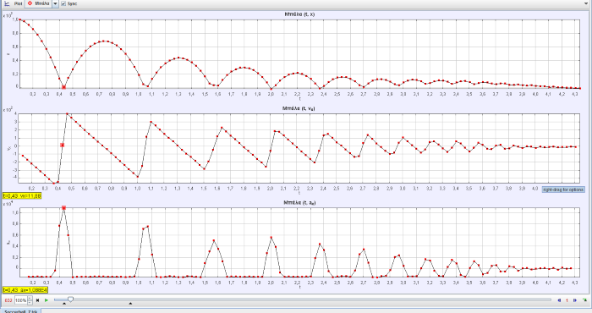Click the red step size value
The image size is (592, 313).
pyautogui.click(x=567, y=300)
